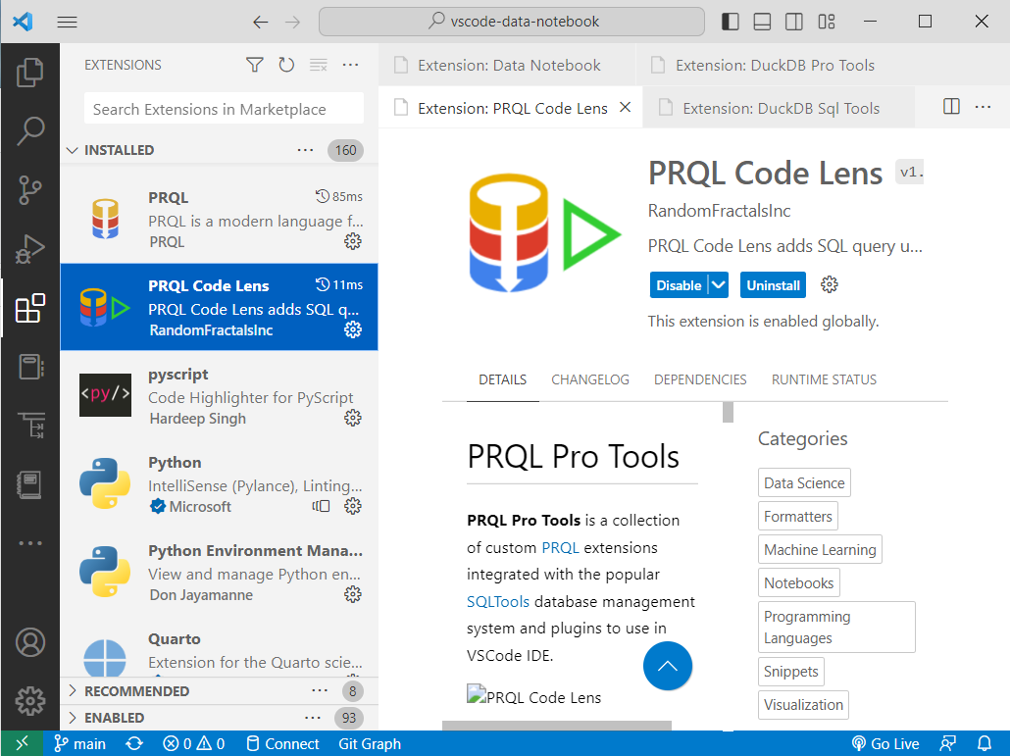Screen dimensions: 1010x756
Task: Open remote window indicator in status bar
Action: [22, 744]
